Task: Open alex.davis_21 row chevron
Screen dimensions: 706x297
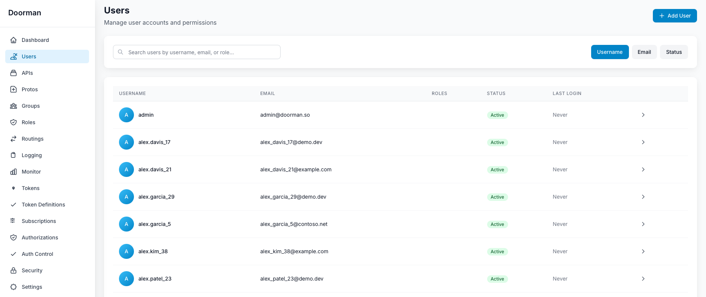Action: point(643,169)
